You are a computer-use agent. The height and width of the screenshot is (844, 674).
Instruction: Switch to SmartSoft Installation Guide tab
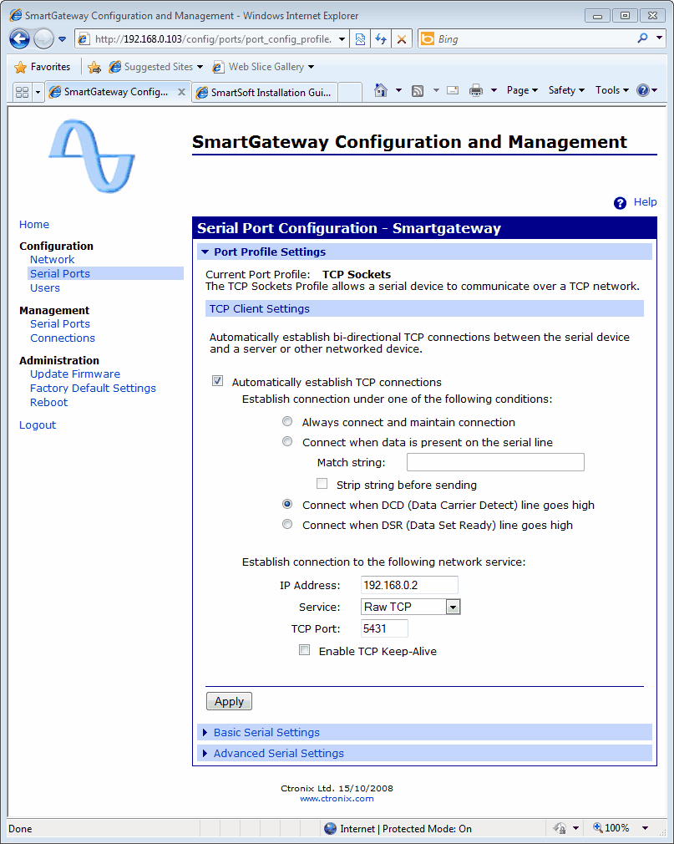265,93
